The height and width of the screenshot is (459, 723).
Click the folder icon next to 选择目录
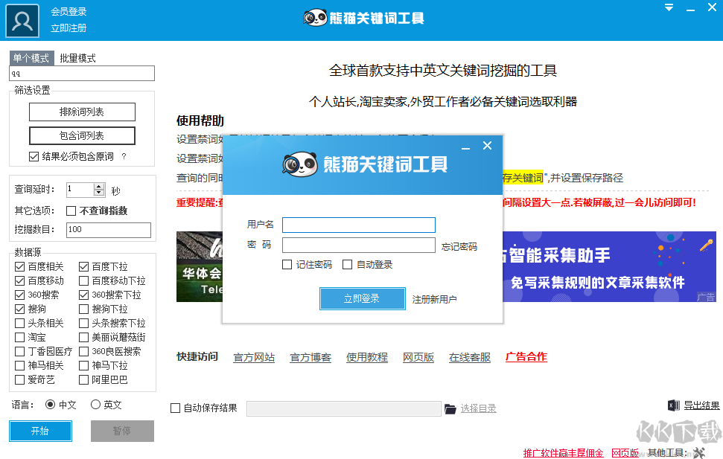tap(450, 408)
